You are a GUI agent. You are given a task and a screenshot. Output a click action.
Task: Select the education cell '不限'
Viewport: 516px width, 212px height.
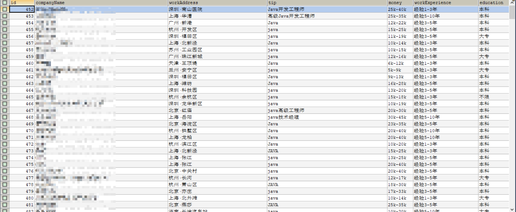pos(494,97)
